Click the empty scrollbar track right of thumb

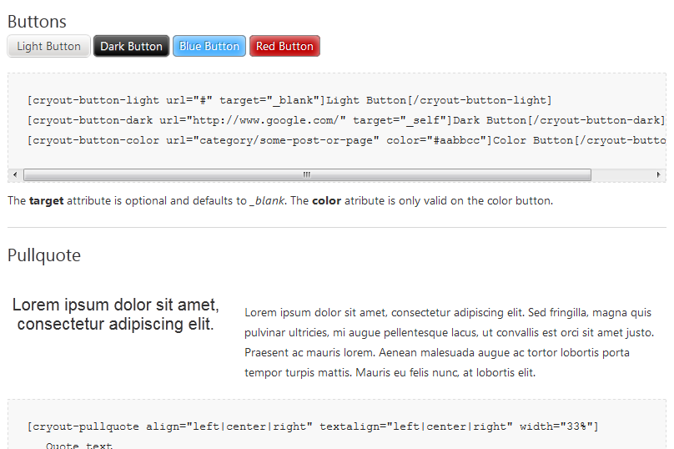tap(621, 174)
